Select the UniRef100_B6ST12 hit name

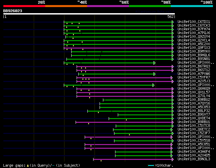tap(194, 70)
